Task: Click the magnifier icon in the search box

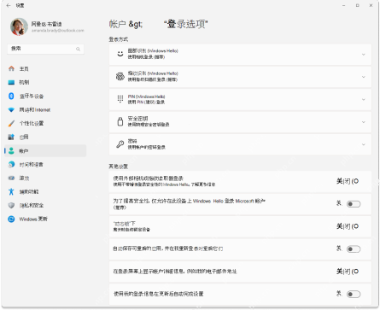Action: pos(78,49)
